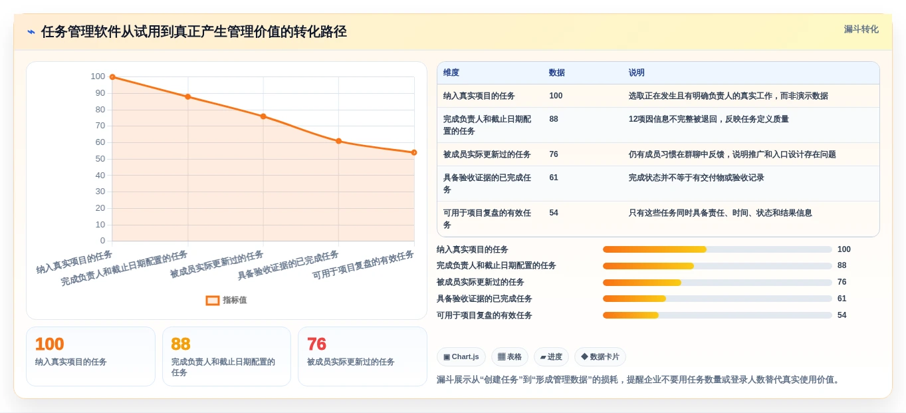906x413 pixels.
Task: Click the table cell 被成员实际更新过的任务
Action: (487, 154)
